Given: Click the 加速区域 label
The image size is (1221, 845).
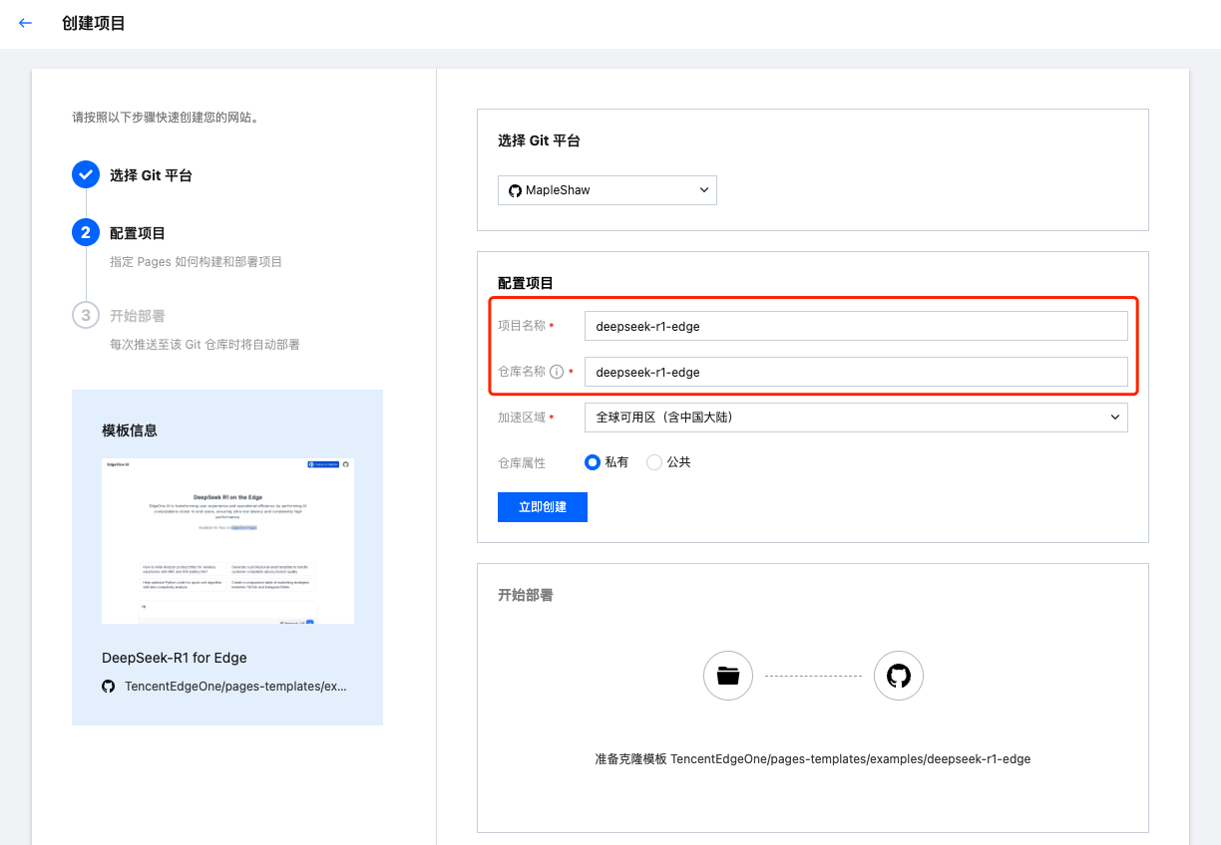Looking at the screenshot, I should (522, 418).
